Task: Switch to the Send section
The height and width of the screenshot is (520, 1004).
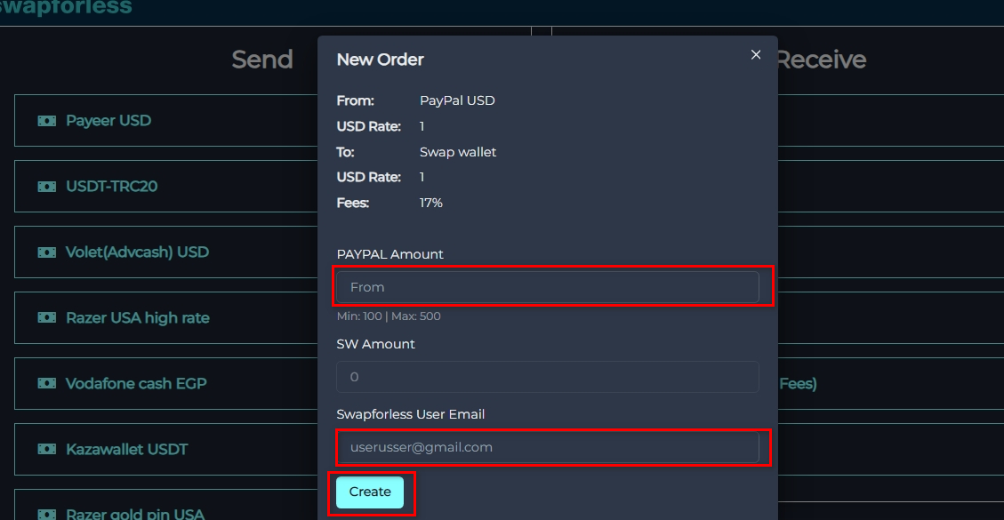Action: coord(261,59)
